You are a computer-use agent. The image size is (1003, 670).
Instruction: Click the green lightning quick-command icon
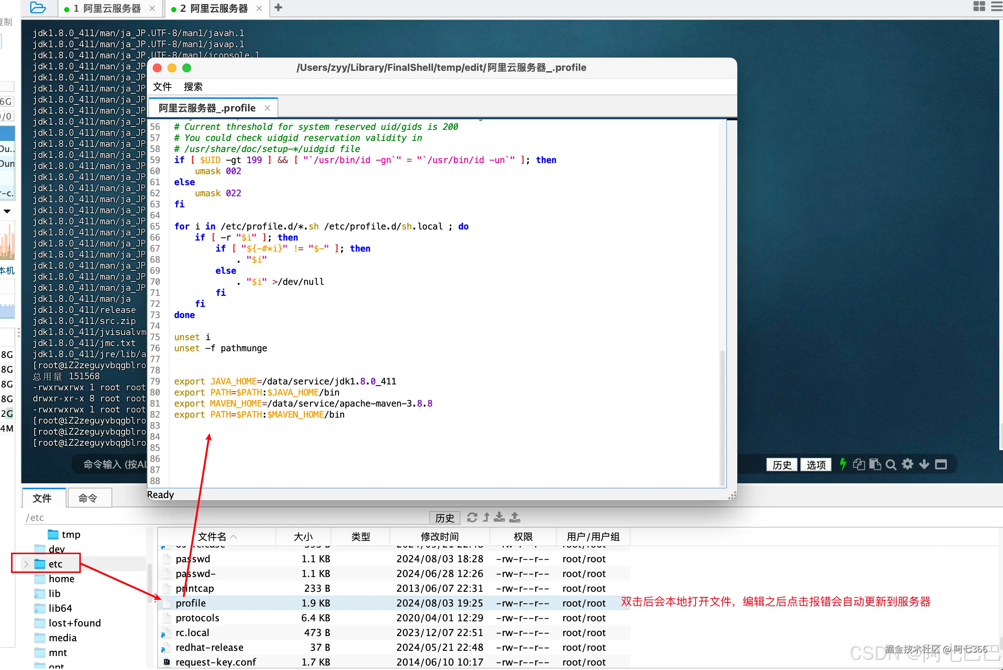pyautogui.click(x=842, y=464)
